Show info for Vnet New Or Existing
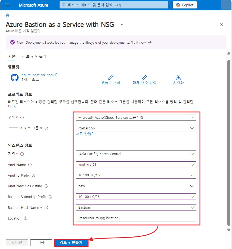The height and width of the screenshot is (249, 232). pyautogui.click(x=46, y=186)
